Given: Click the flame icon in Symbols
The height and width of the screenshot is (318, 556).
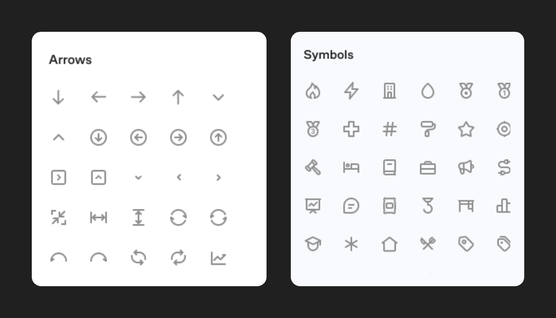Looking at the screenshot, I should tap(313, 91).
